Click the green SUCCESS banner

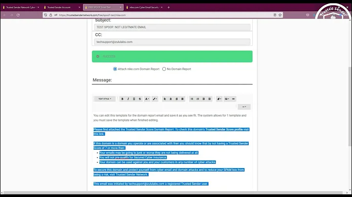(172, 57)
